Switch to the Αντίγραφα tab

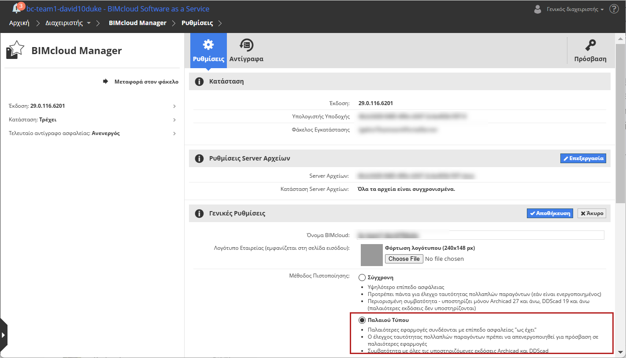[x=246, y=51]
